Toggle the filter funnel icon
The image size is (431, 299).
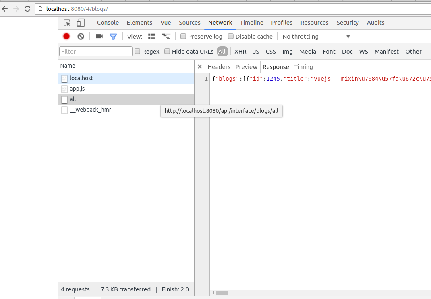pos(113,36)
